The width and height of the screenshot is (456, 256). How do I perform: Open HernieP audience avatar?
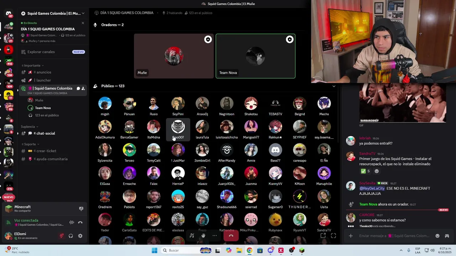pos(178,173)
